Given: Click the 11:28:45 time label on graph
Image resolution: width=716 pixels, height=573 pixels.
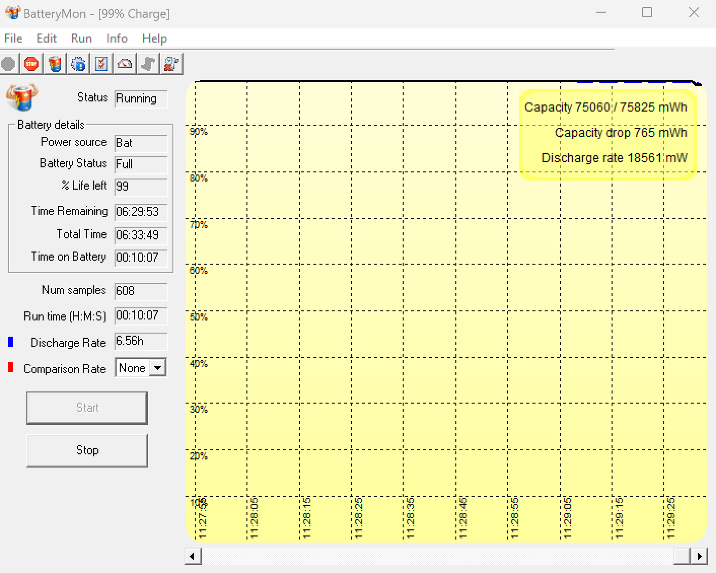Looking at the screenshot, I should 462,518.
